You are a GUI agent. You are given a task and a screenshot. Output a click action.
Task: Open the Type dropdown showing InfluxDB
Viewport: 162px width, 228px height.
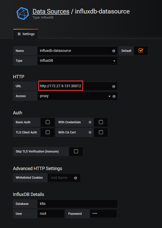77,61
